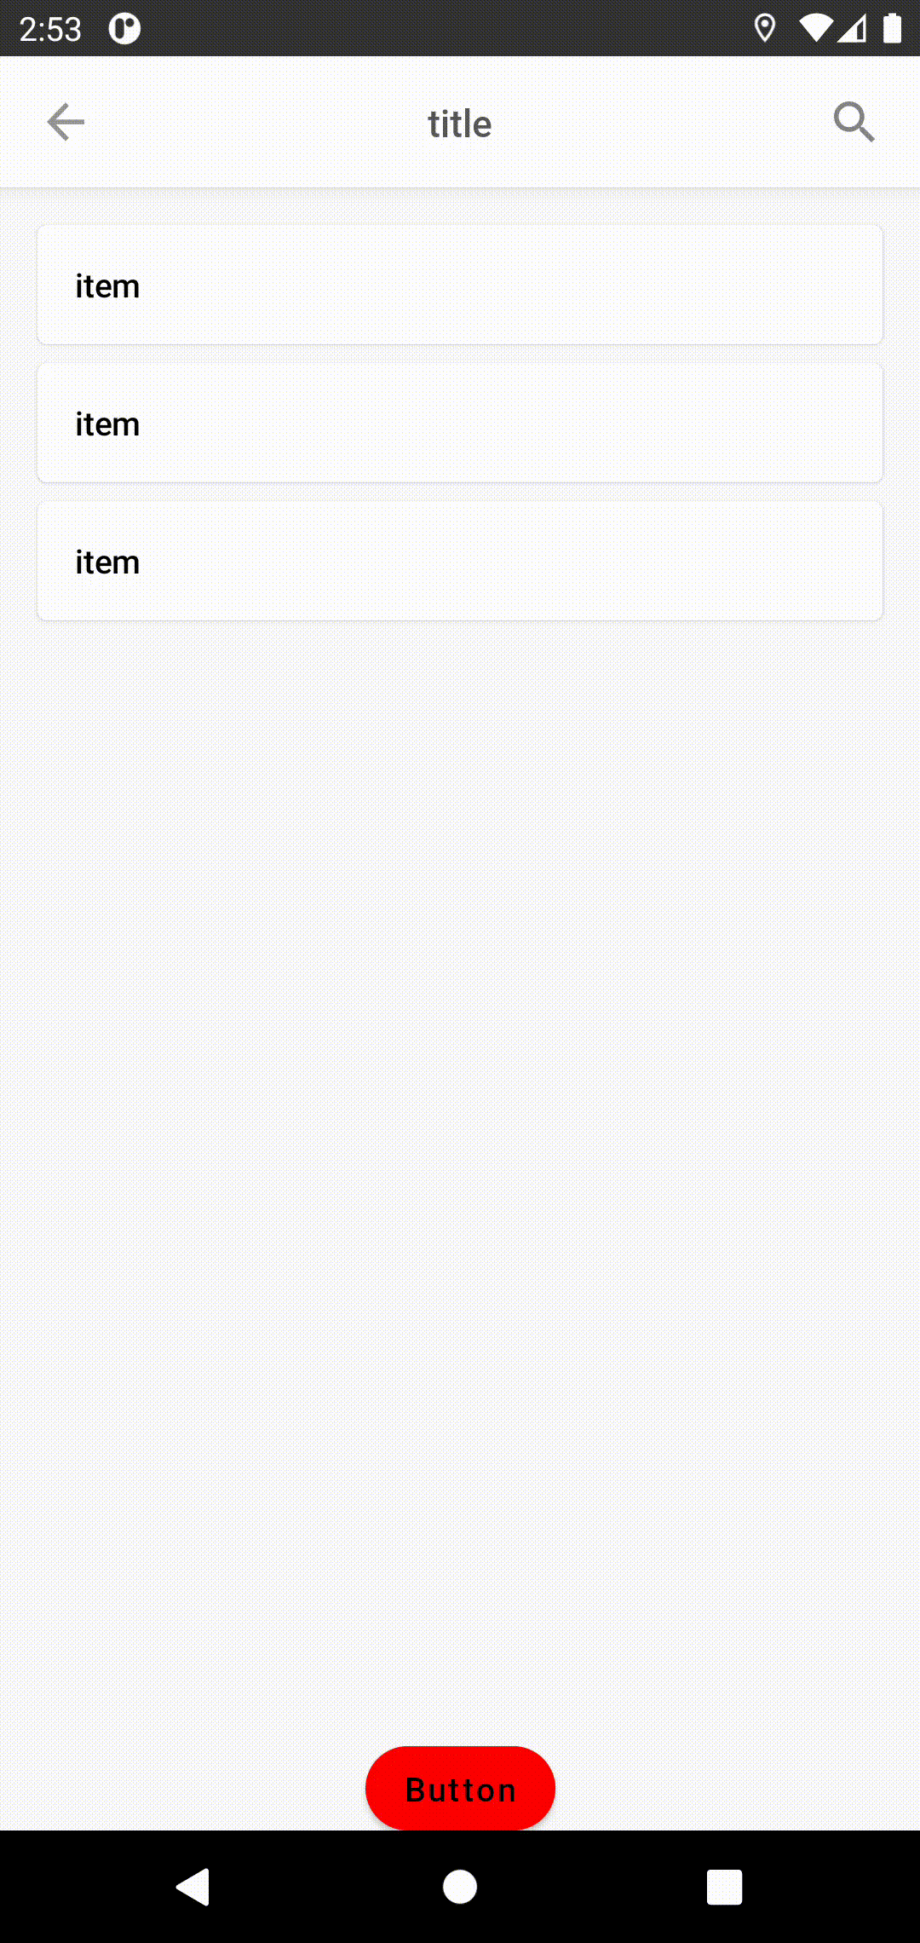Tap the back arrow in the app bar
920x1943 pixels.
point(66,123)
